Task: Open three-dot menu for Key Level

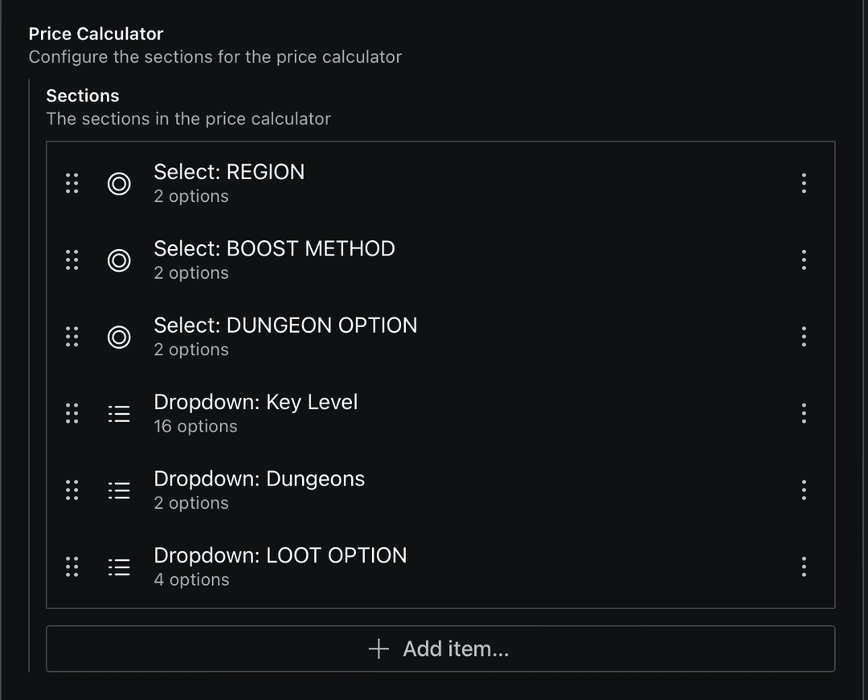Action: tap(804, 413)
